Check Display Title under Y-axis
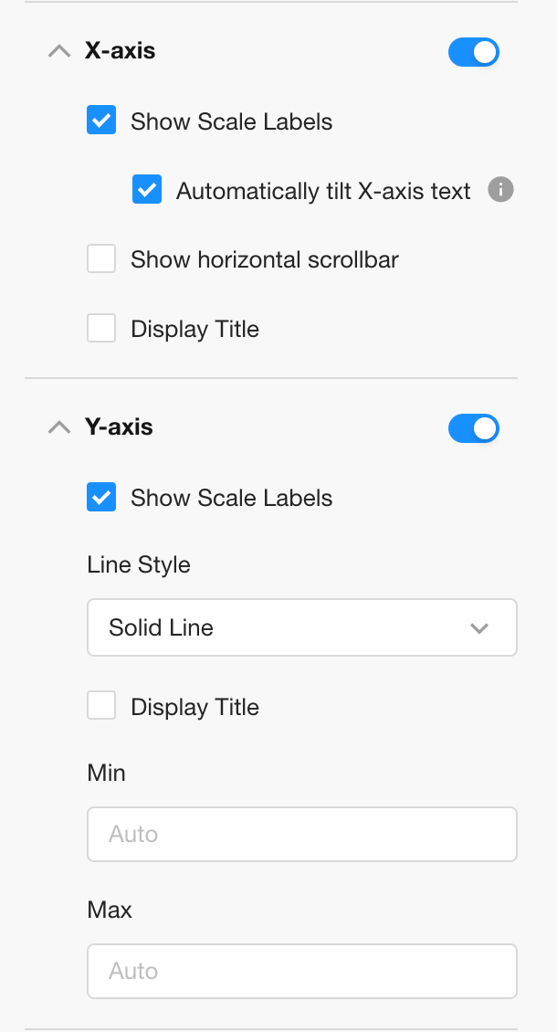Image resolution: width=557 pixels, height=1032 pixels. tap(101, 706)
